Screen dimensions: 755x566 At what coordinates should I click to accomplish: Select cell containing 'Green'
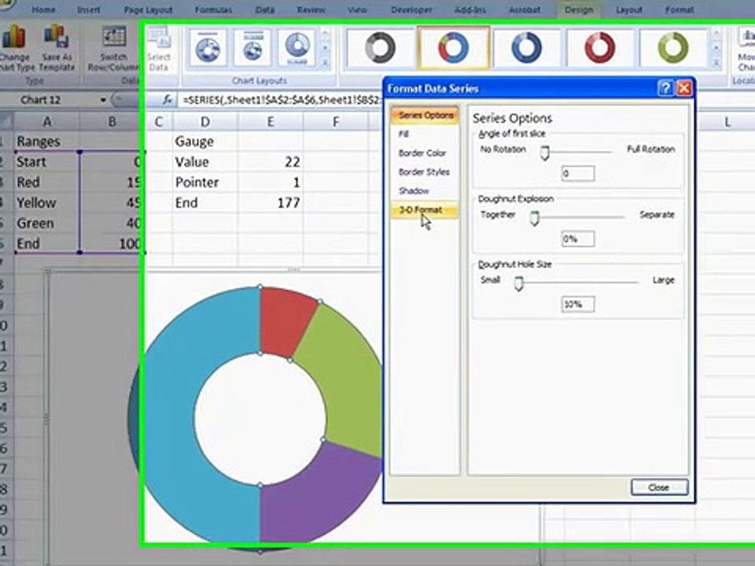coord(46,223)
